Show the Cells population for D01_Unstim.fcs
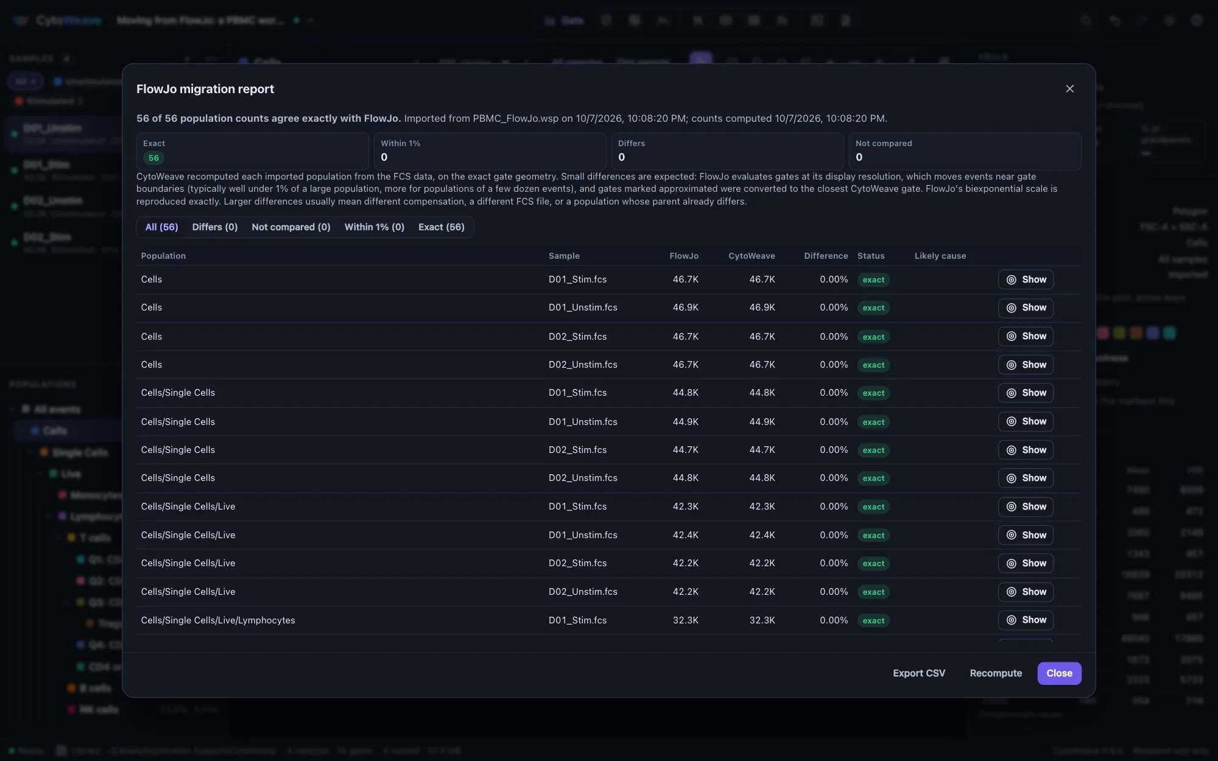The image size is (1218, 761). (x=1026, y=308)
